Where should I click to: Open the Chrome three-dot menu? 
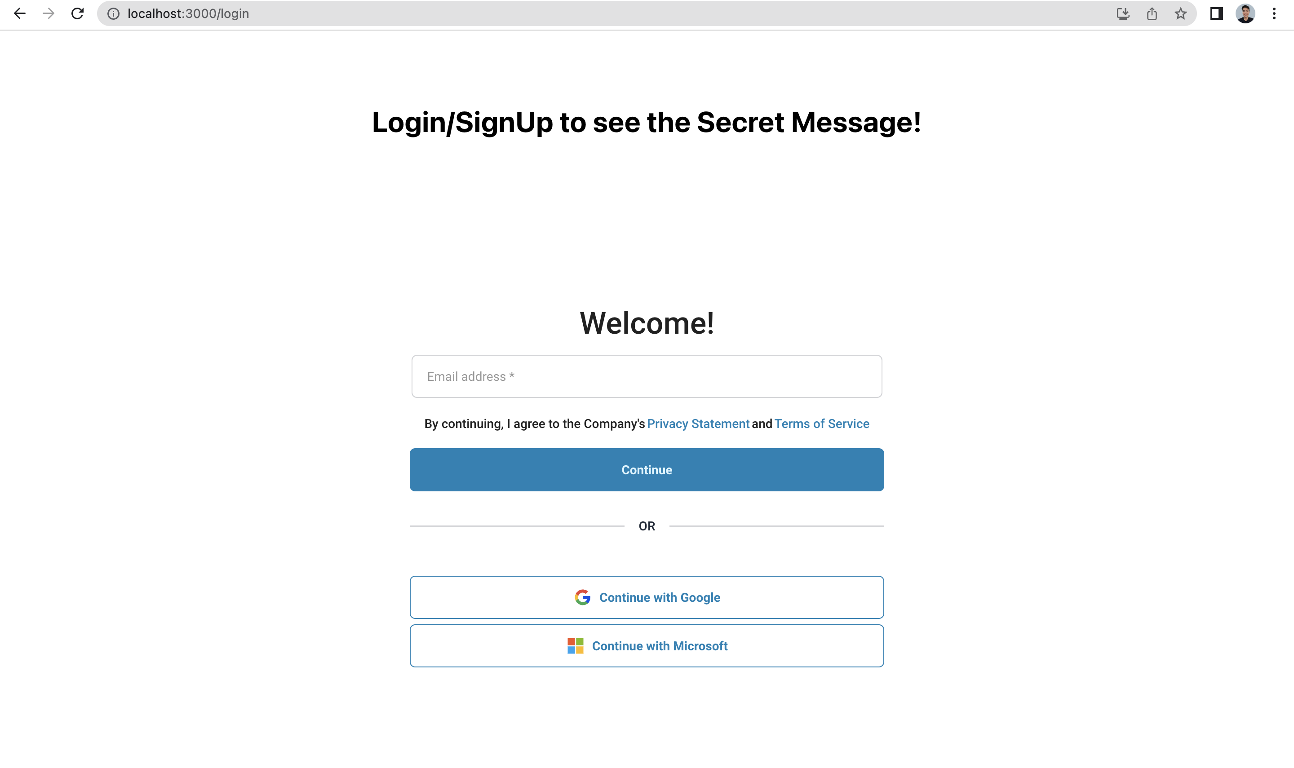(x=1274, y=13)
